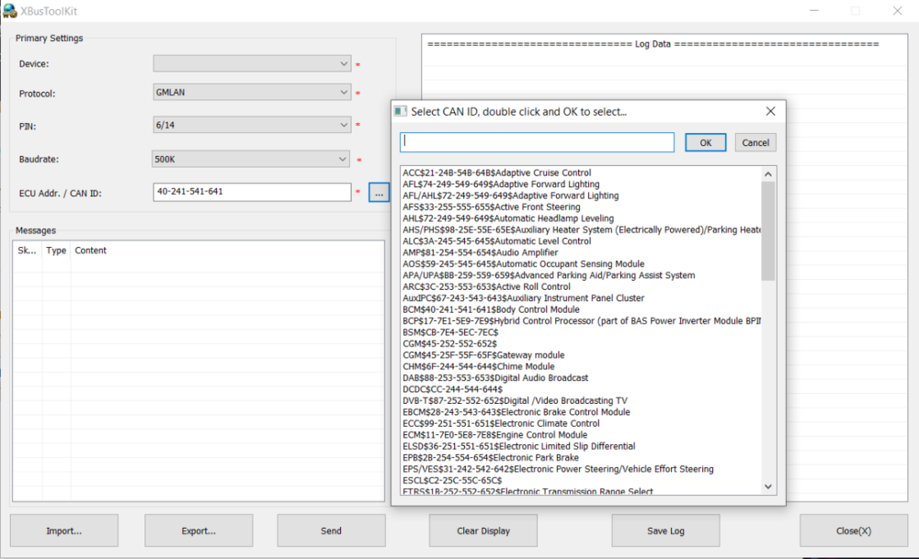The height and width of the screenshot is (559, 919).
Task: Click the scrollbar down arrow in CAN ID list
Action: pyautogui.click(x=768, y=486)
